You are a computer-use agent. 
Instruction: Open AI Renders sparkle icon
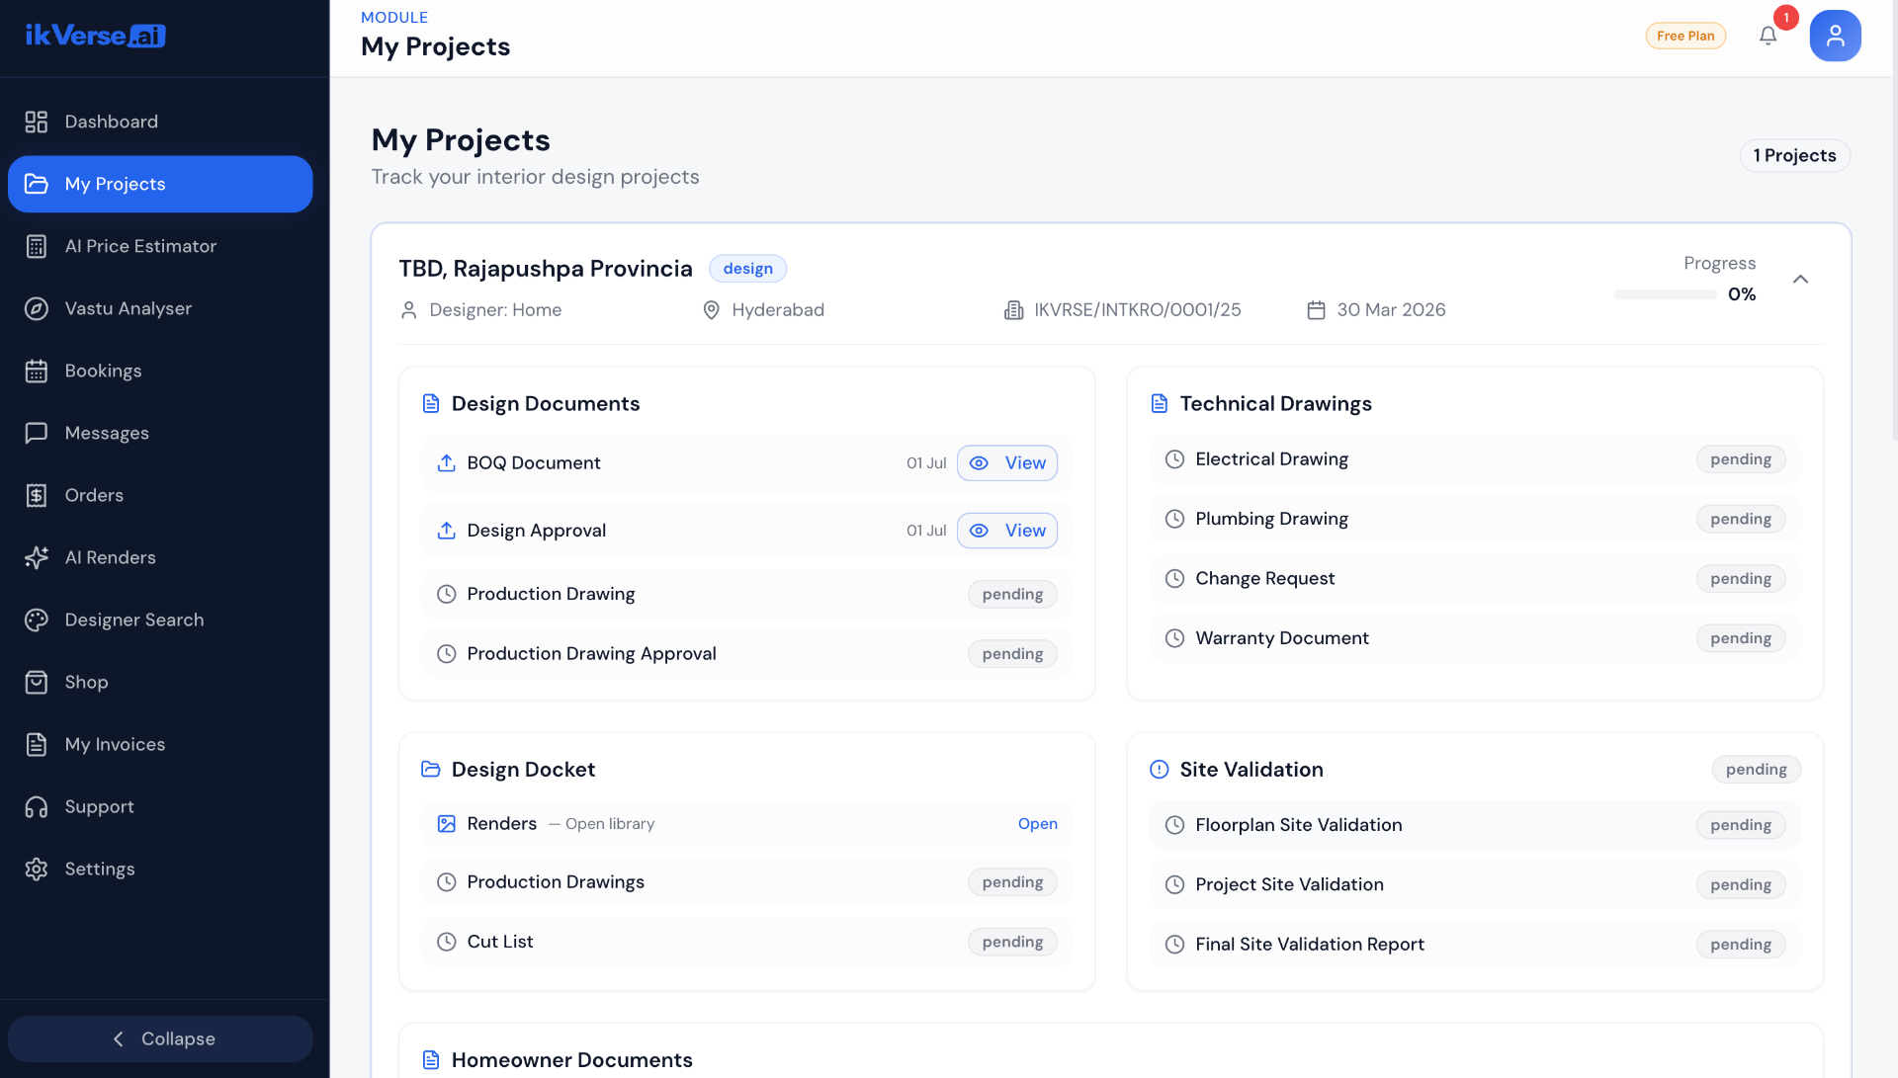click(37, 557)
